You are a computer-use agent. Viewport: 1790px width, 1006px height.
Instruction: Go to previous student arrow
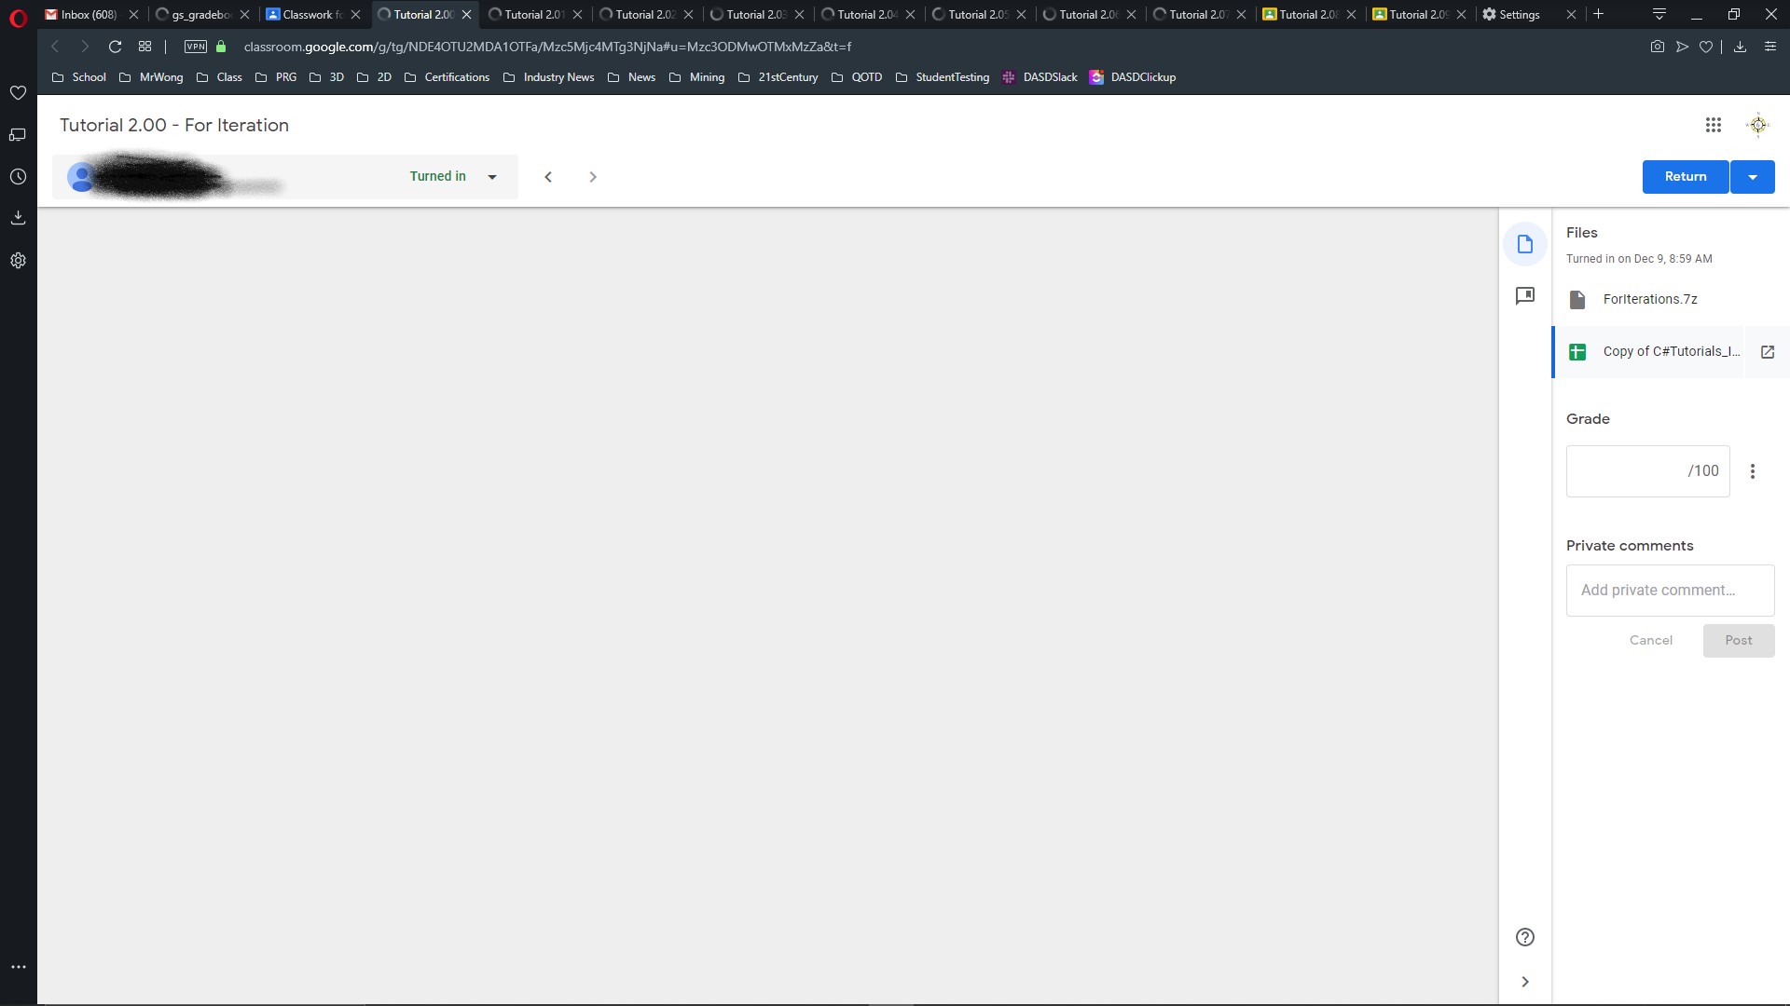click(548, 177)
